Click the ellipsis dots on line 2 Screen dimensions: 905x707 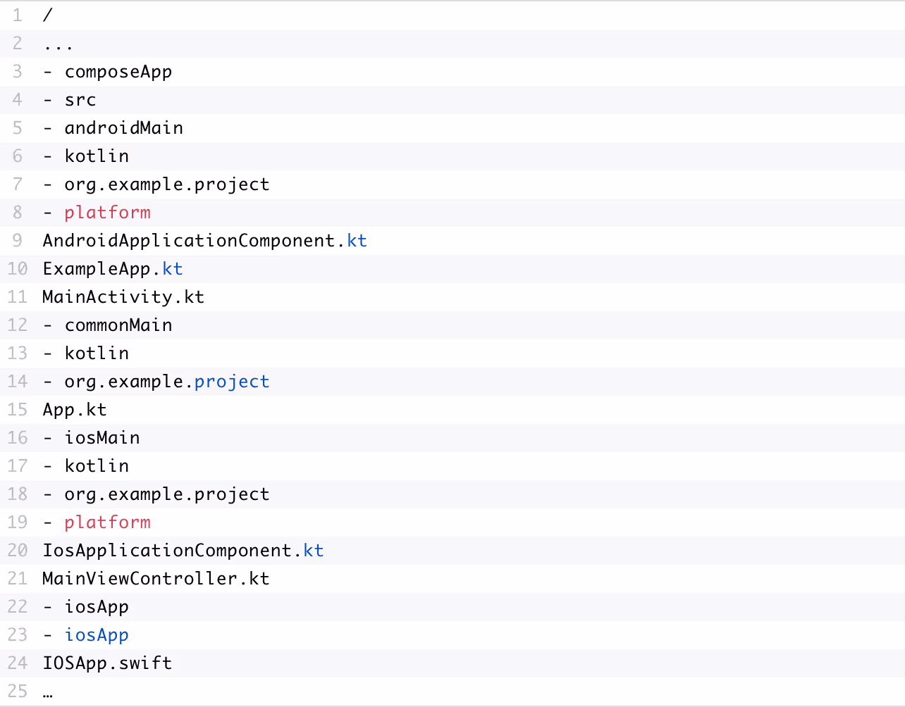click(x=59, y=49)
